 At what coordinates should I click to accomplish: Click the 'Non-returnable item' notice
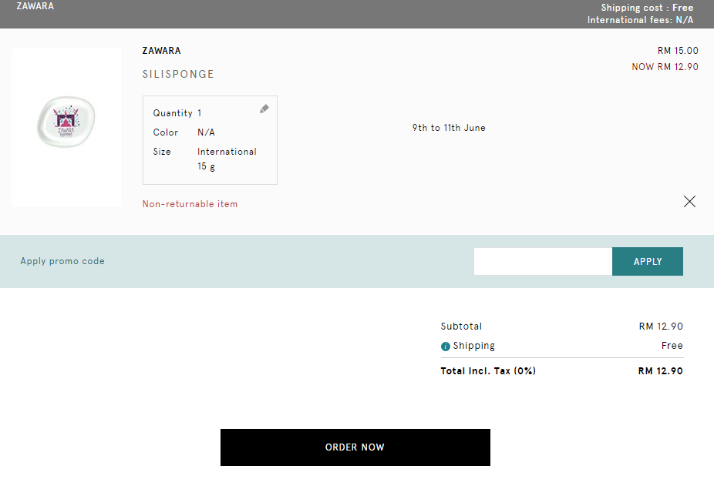tap(190, 204)
